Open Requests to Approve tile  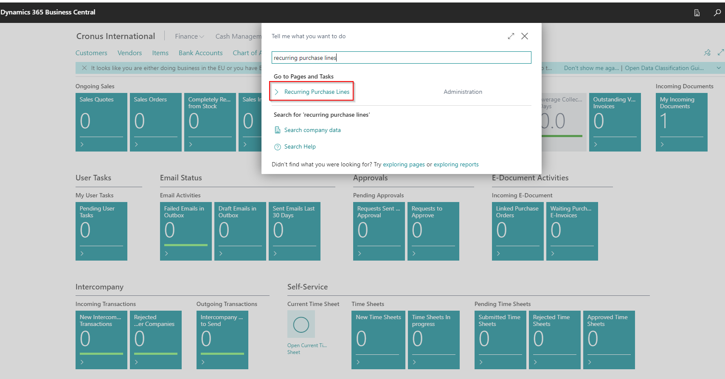pyautogui.click(x=433, y=231)
